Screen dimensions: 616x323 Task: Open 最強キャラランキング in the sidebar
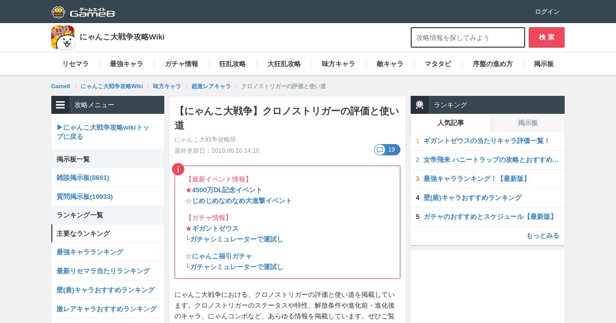(90, 252)
